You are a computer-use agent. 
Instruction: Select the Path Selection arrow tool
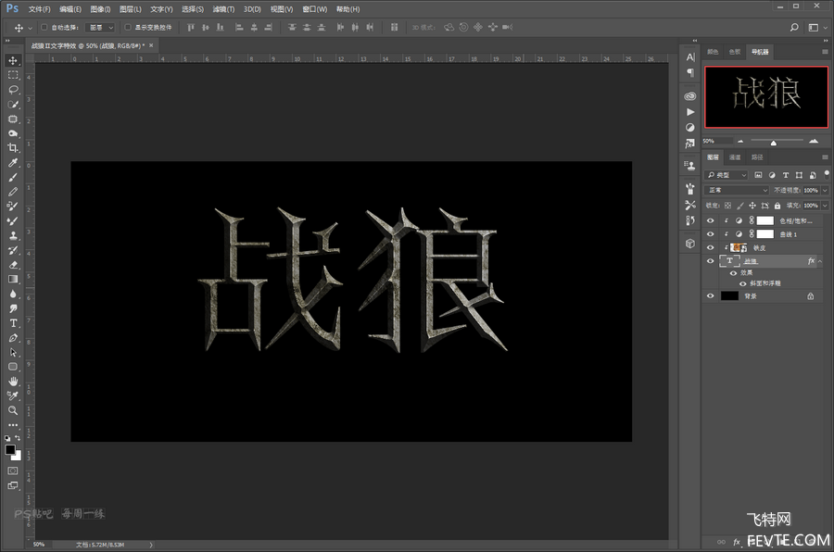click(13, 352)
